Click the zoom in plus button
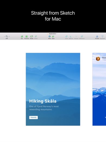This screenshot has height=142, width=106. (9, 36)
